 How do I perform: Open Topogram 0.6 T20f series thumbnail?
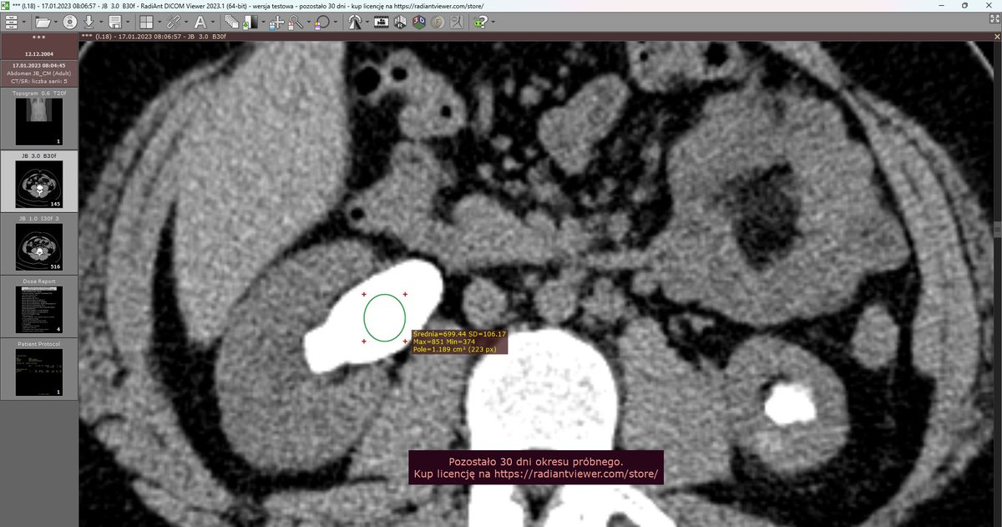(39, 119)
